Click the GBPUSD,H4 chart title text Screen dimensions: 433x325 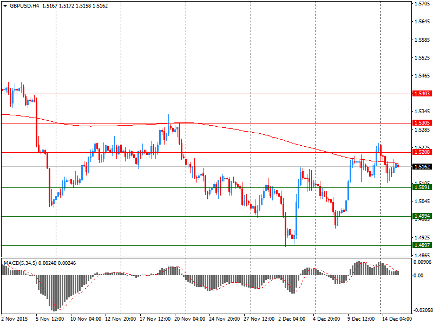pos(24,6)
